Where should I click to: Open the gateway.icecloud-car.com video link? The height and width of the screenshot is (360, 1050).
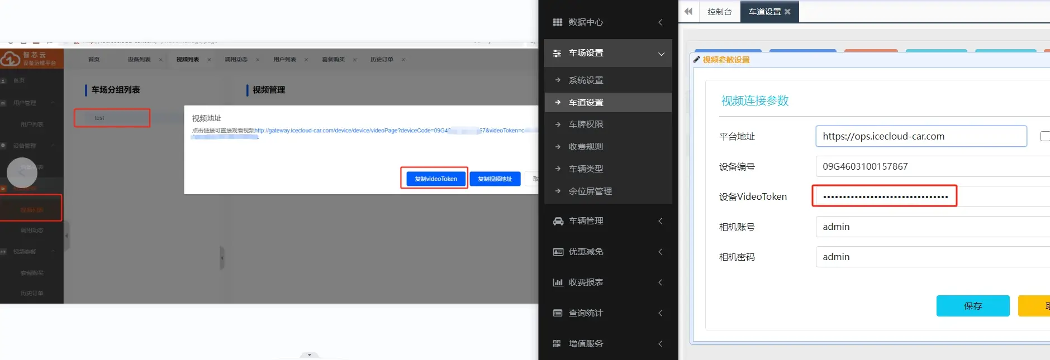click(396, 131)
